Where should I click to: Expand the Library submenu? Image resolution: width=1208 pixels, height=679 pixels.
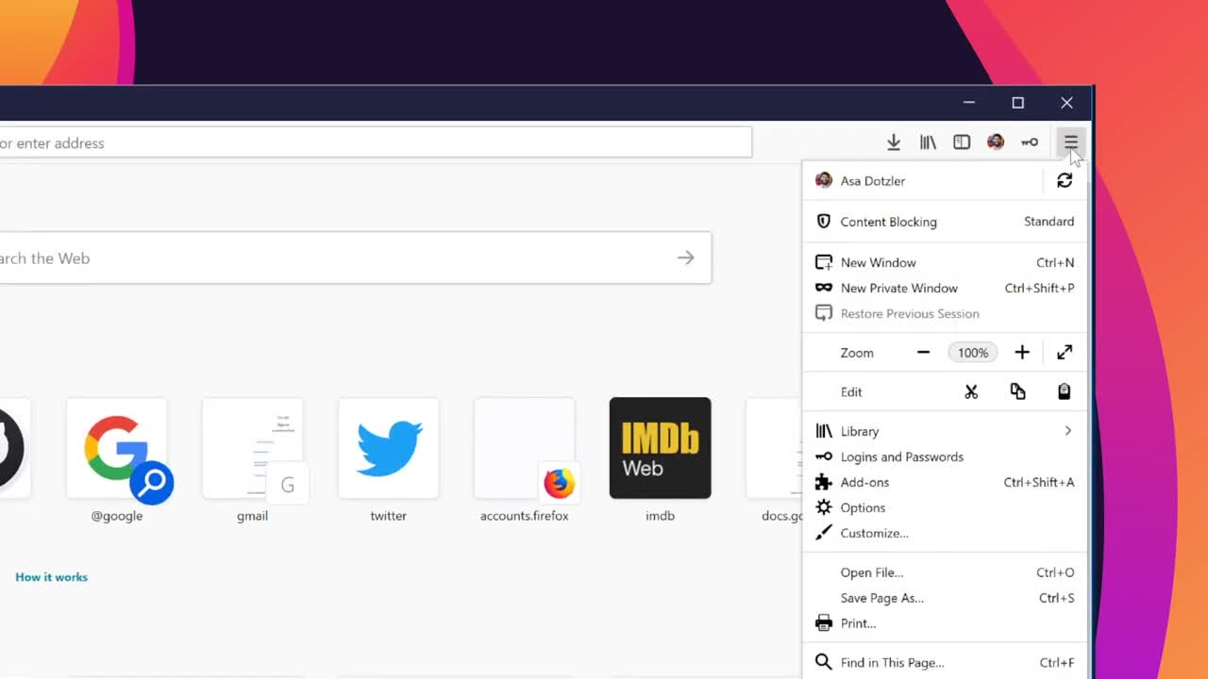(x=944, y=431)
